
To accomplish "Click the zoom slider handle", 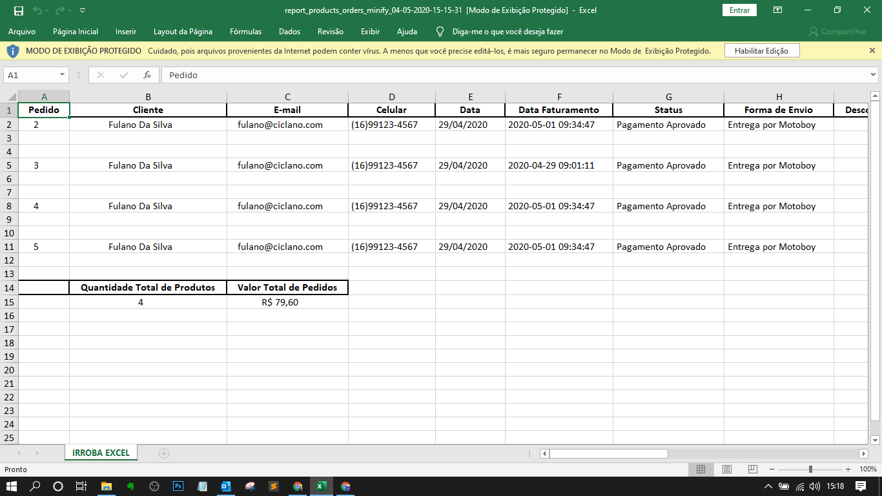I will click(810, 469).
